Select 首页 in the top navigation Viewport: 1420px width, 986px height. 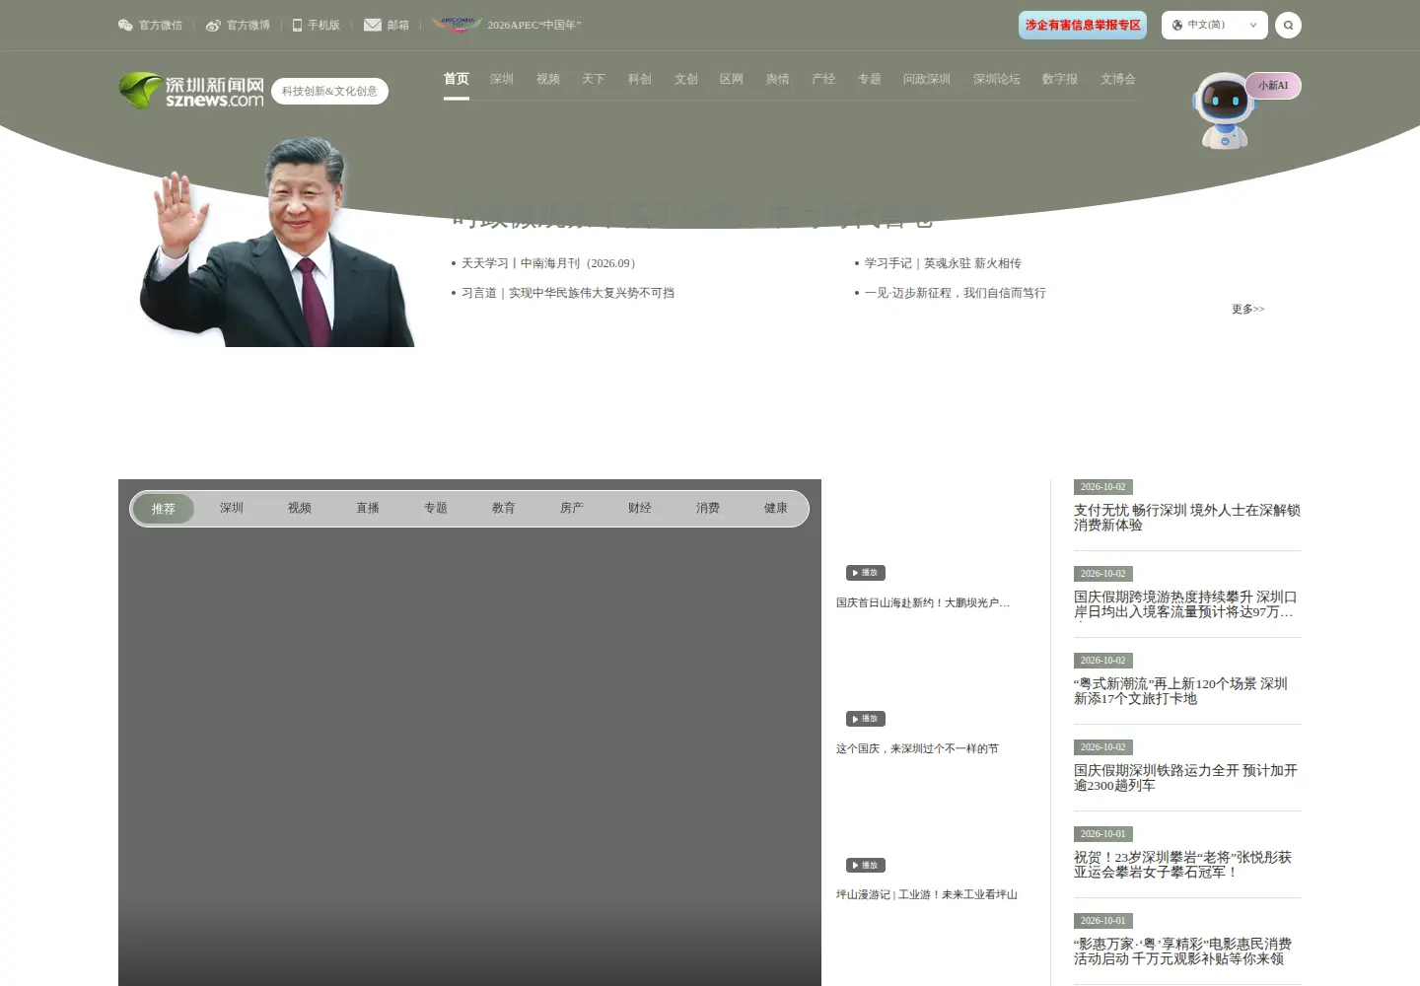[457, 79]
